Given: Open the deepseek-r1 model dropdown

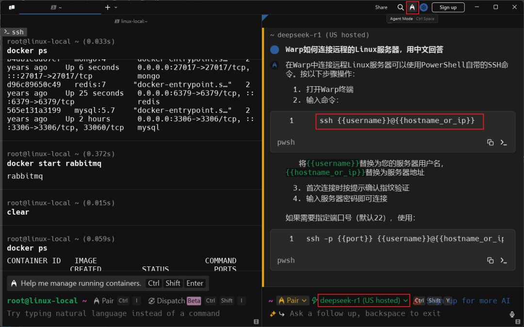Looking at the screenshot, I should [363, 300].
